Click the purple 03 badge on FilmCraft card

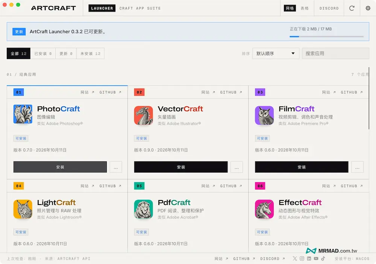(260, 92)
